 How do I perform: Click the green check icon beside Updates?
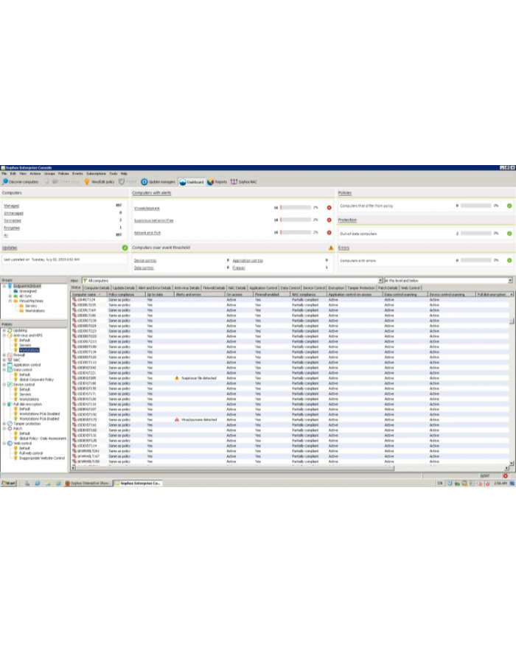tap(125, 248)
